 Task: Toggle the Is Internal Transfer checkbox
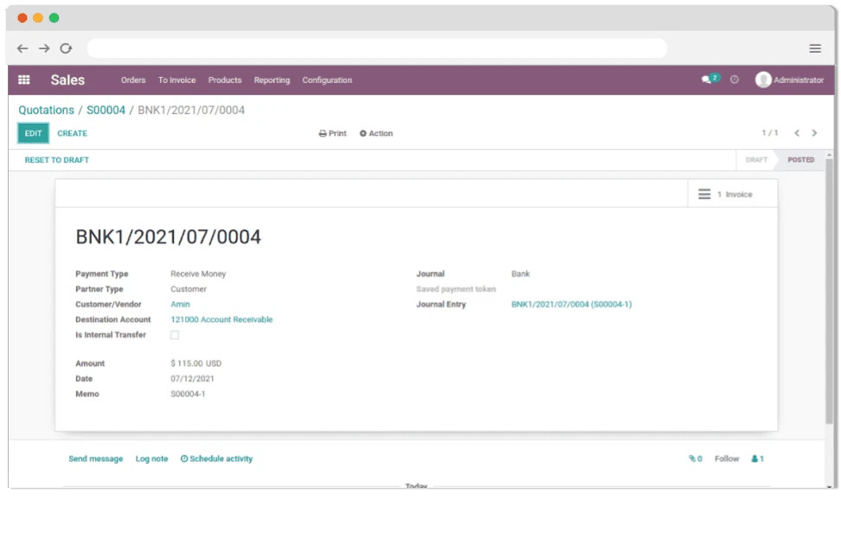(175, 335)
